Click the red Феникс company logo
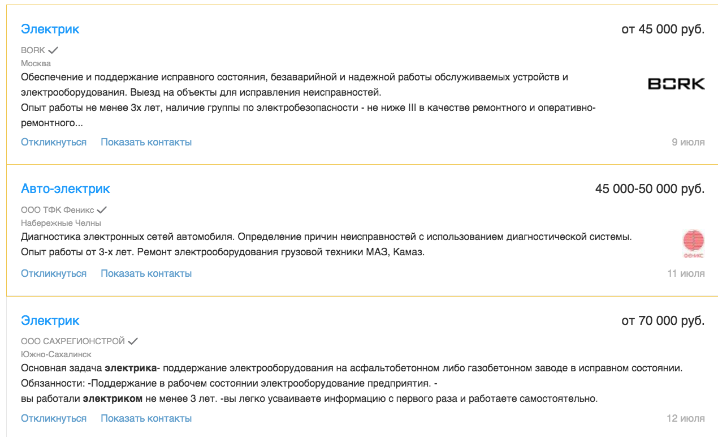Screen dimensions: 718x437 coord(694,243)
